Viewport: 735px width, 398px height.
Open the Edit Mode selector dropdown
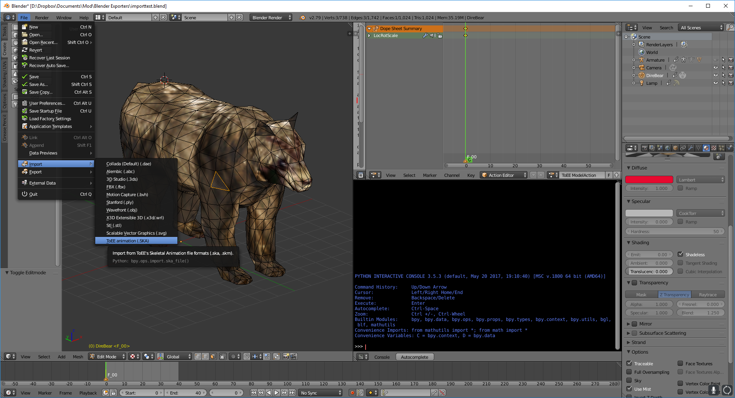(x=108, y=356)
